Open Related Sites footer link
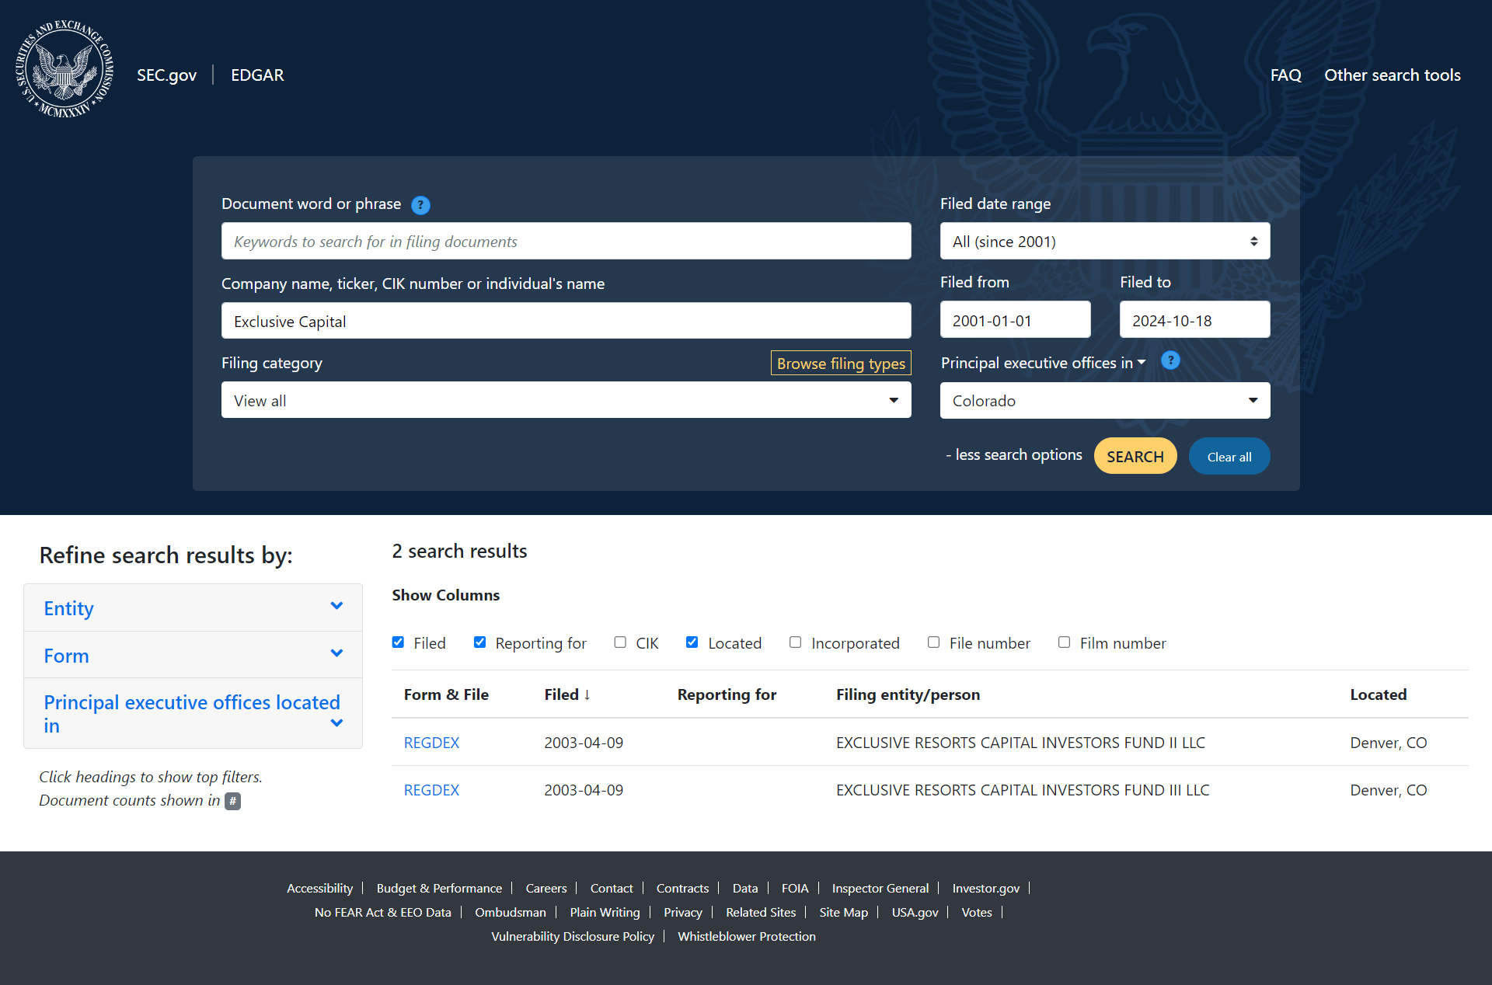 761,913
